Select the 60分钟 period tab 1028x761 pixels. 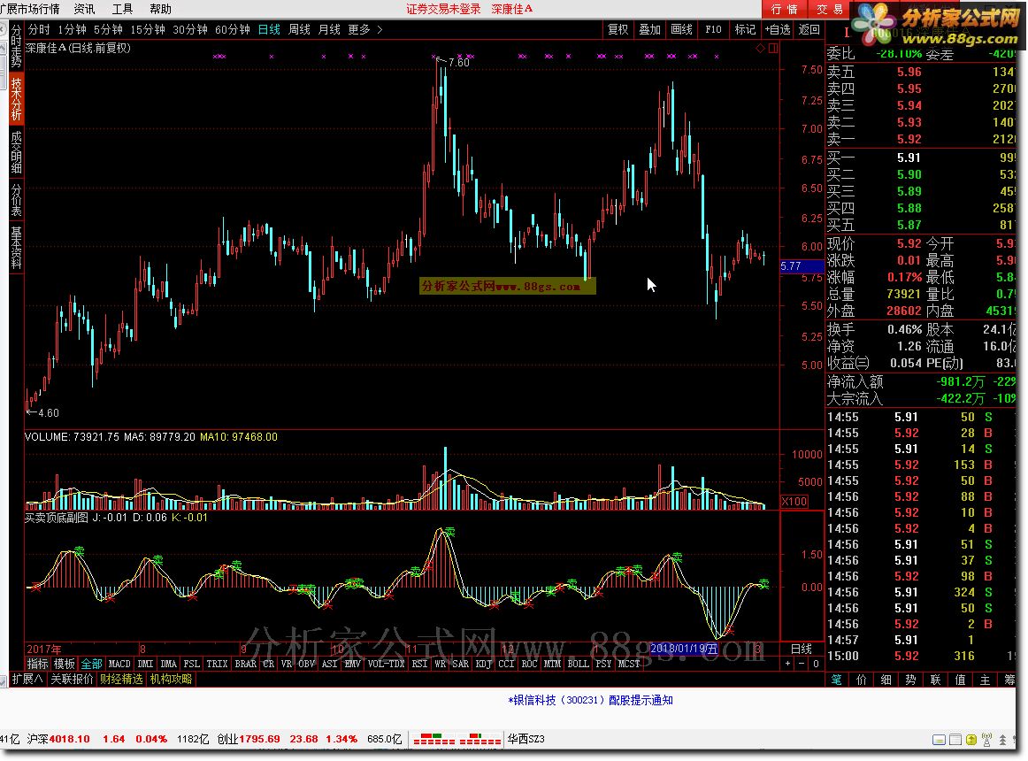click(x=233, y=29)
